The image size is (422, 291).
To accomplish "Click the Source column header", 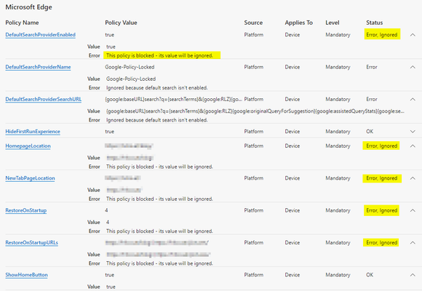I will [x=253, y=23].
